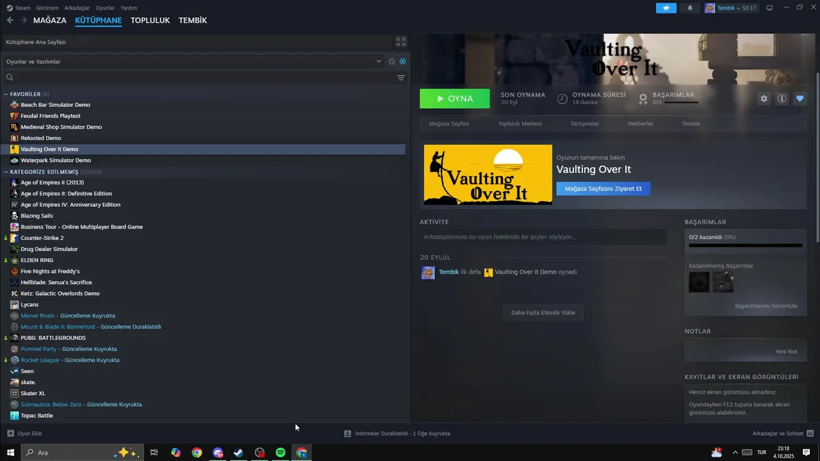Select Counter-Strike 2 in library
This screenshot has width=820, height=461.
pos(42,238)
